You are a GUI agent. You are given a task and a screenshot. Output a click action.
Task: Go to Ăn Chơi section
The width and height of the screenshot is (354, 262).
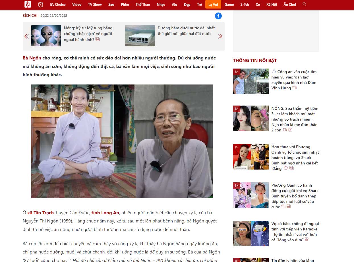tap(290, 4)
